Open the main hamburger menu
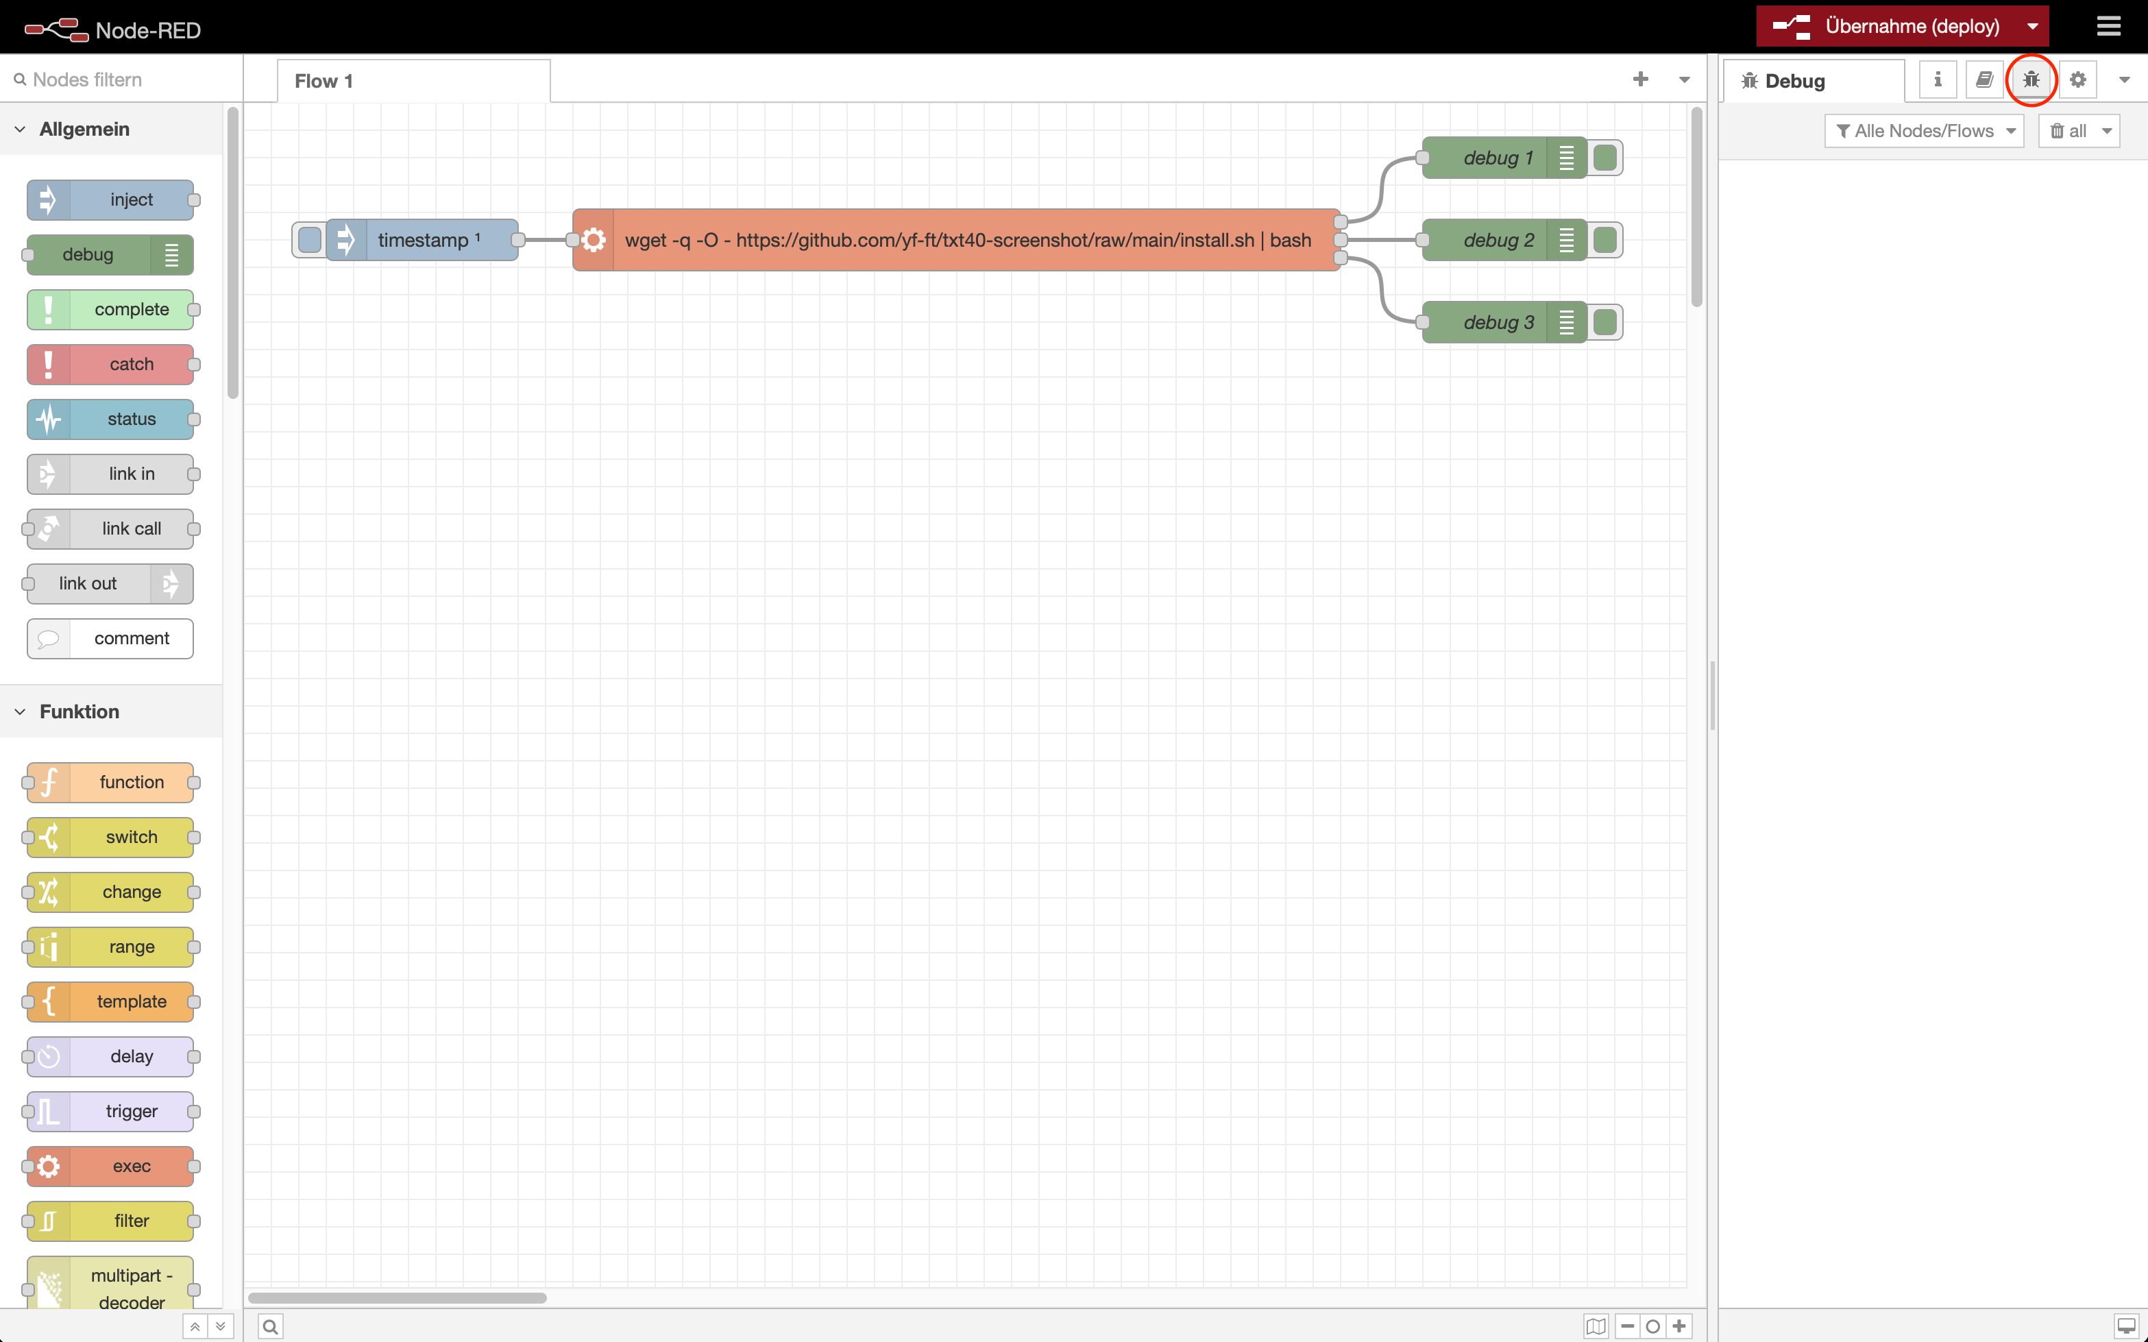Viewport: 2148px width, 1342px height. [2108, 27]
